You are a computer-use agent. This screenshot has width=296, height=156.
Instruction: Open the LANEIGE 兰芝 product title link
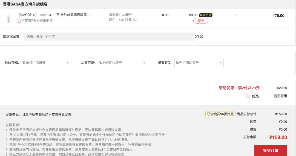coord(54,15)
